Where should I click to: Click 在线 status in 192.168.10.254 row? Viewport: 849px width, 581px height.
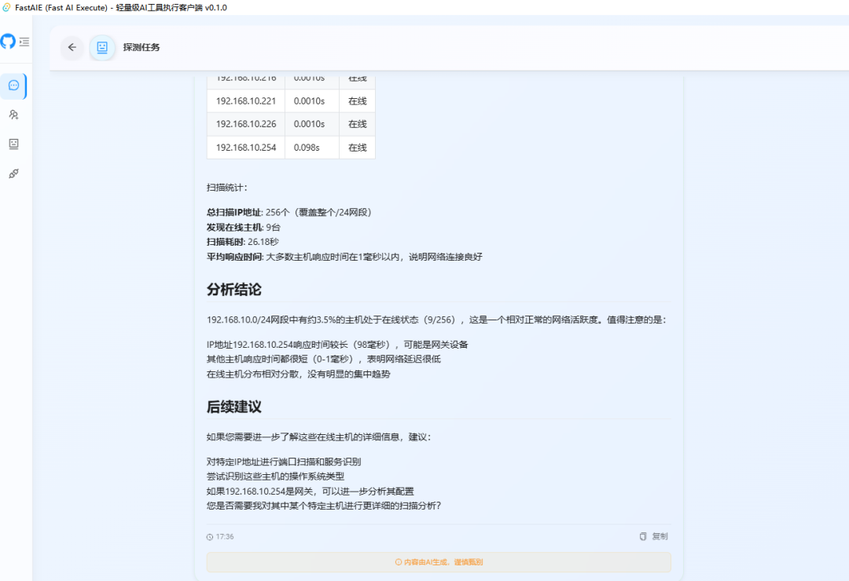point(358,147)
